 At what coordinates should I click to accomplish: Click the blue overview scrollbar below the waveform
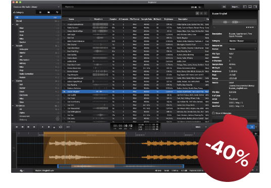(x=120, y=166)
